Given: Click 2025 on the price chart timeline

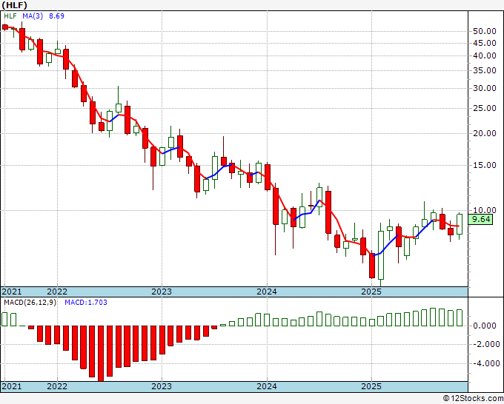Looking at the screenshot, I should (x=371, y=292).
